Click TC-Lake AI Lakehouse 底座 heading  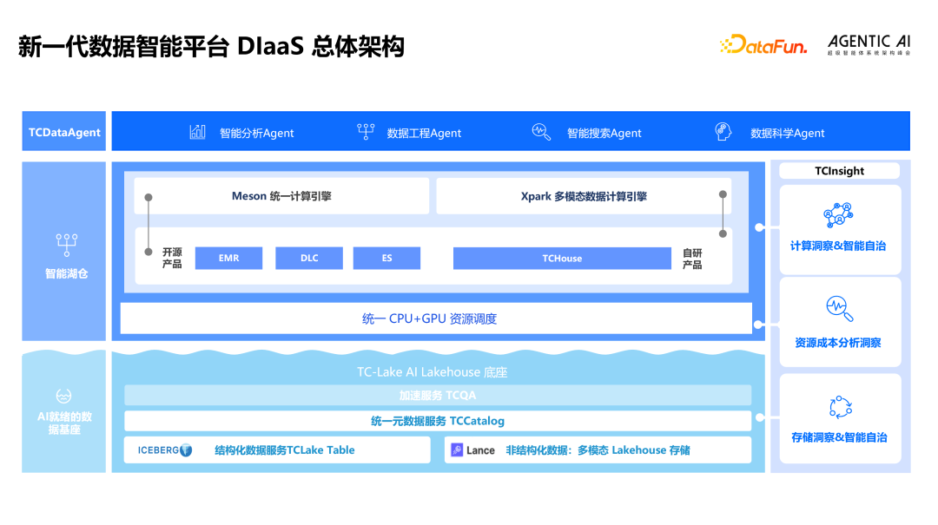pyautogui.click(x=432, y=372)
